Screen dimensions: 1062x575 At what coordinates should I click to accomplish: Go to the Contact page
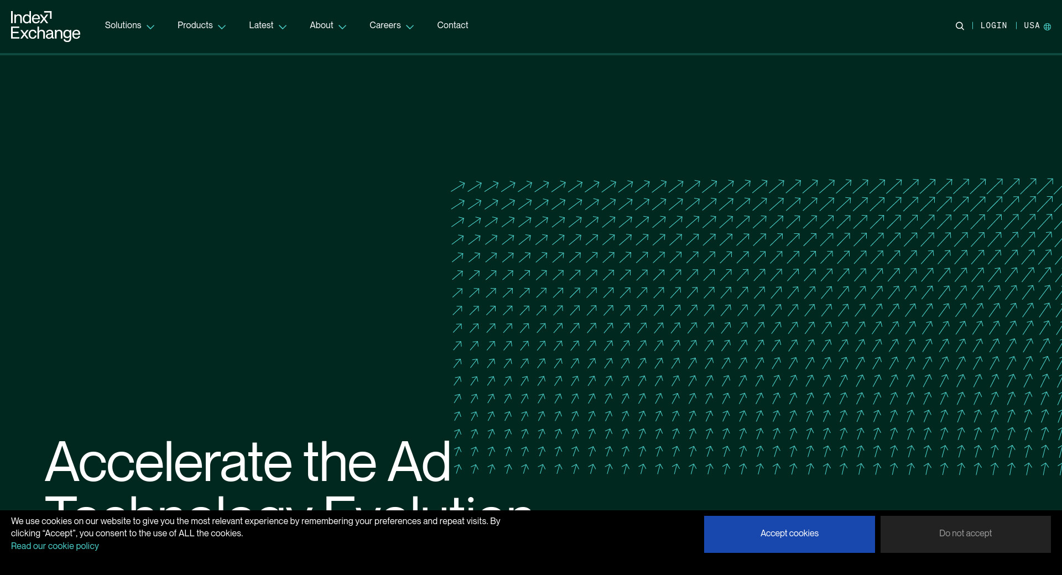click(x=452, y=25)
